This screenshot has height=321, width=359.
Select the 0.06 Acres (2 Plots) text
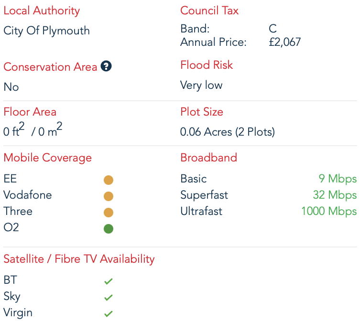(x=228, y=132)
